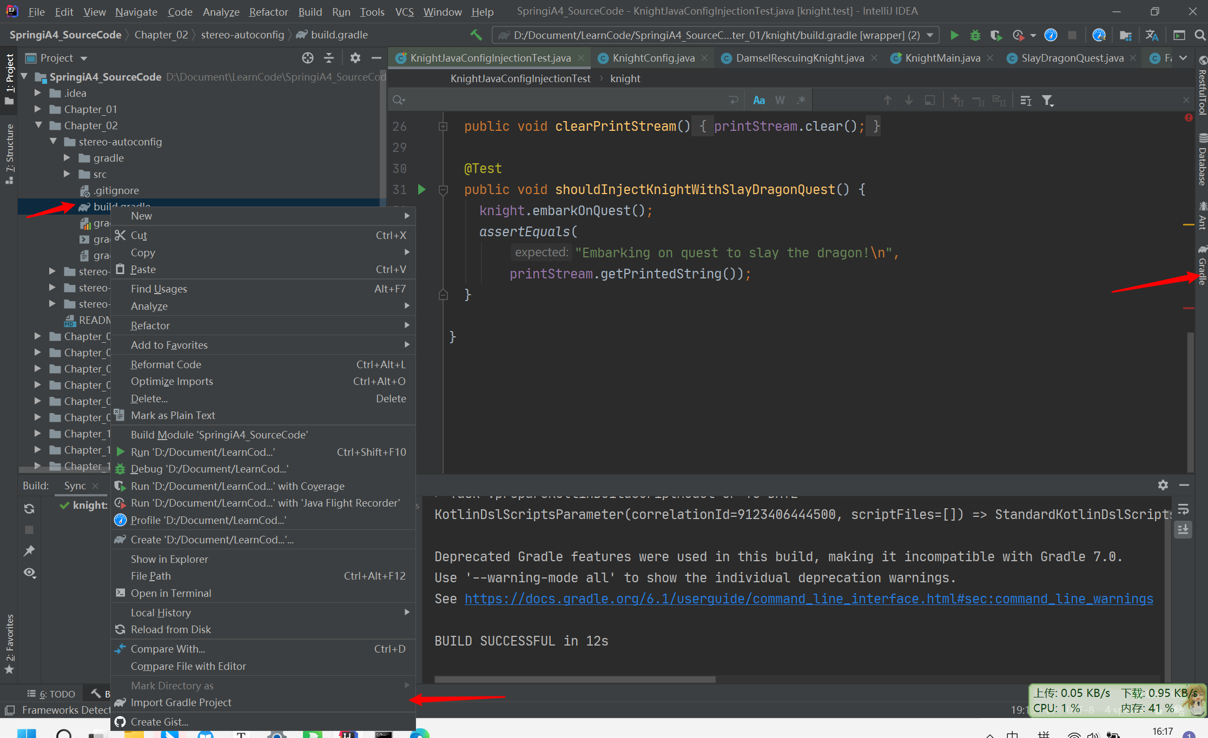Image resolution: width=1208 pixels, height=738 pixels.
Task: Expand the src folder
Action: tap(67, 174)
